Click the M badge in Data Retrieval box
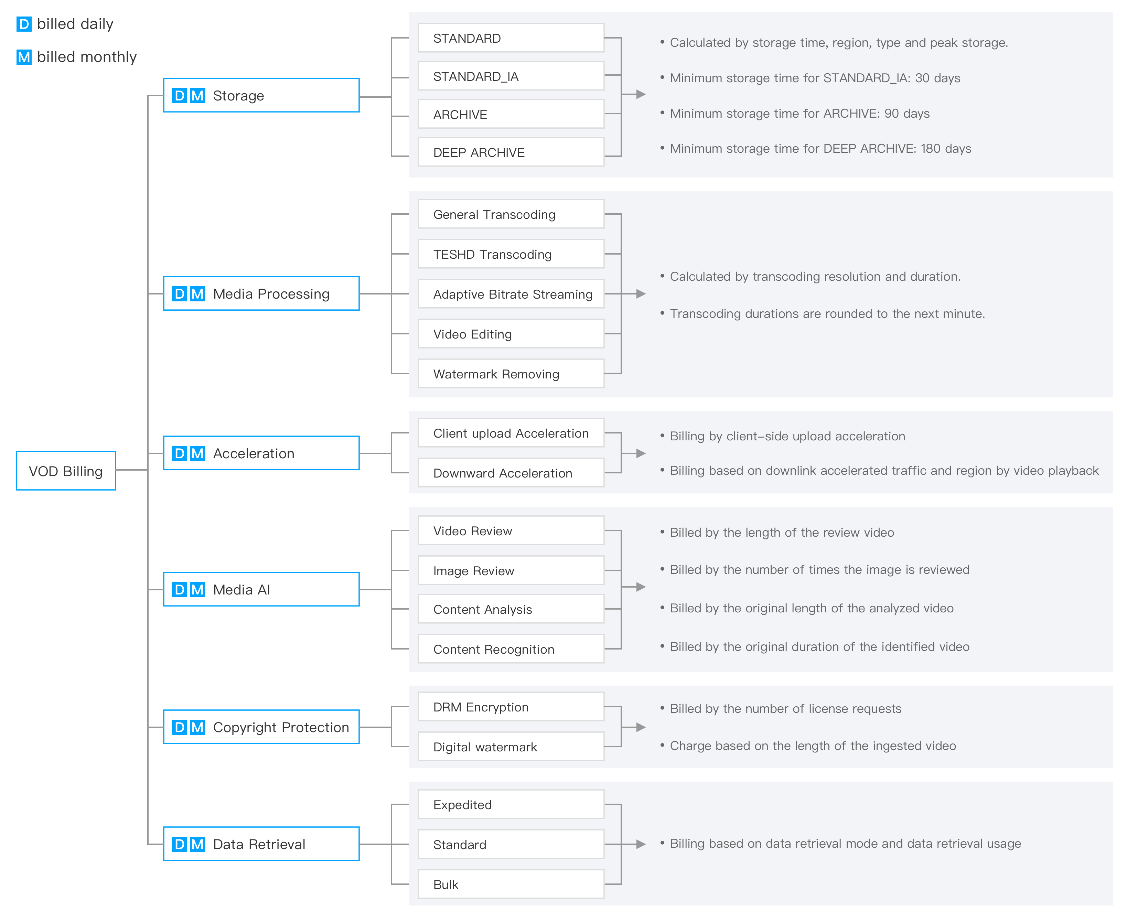 pyautogui.click(x=197, y=844)
